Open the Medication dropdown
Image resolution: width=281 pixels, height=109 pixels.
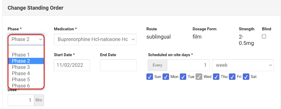coord(95,39)
